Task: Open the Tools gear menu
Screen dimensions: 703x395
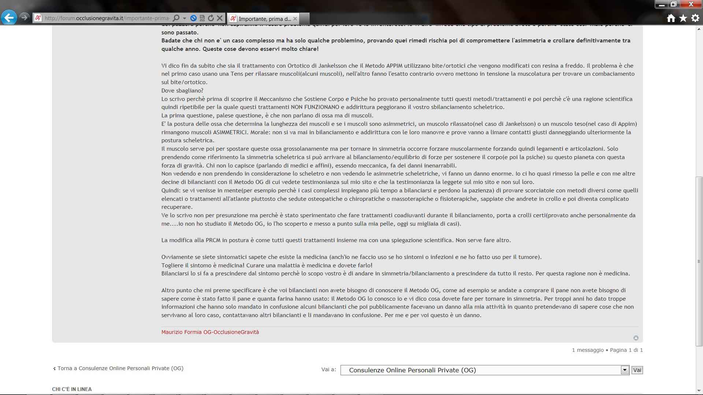Action: [x=695, y=18]
